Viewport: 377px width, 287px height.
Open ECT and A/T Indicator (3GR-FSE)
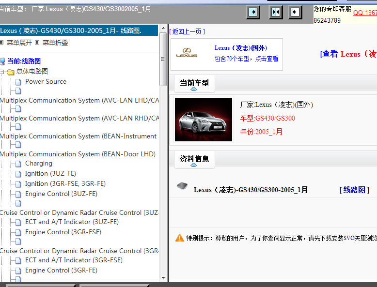[x=74, y=260]
